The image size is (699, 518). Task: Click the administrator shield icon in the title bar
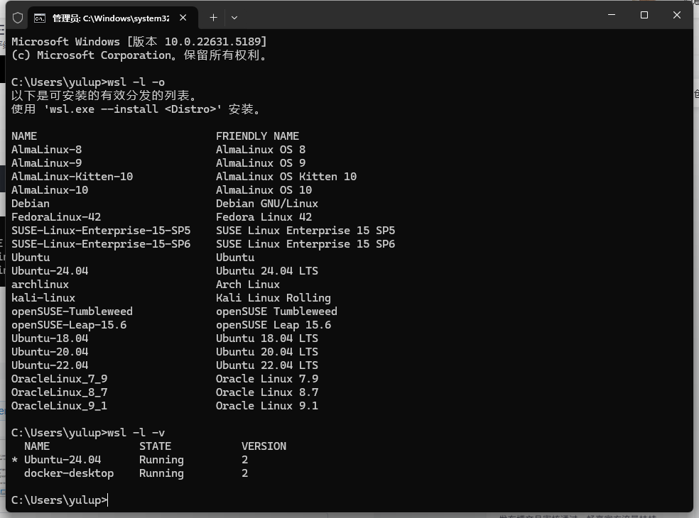17,18
